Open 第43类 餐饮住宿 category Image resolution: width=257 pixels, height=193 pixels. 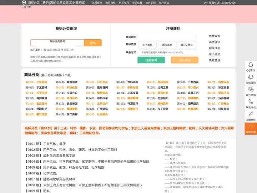point(36,114)
